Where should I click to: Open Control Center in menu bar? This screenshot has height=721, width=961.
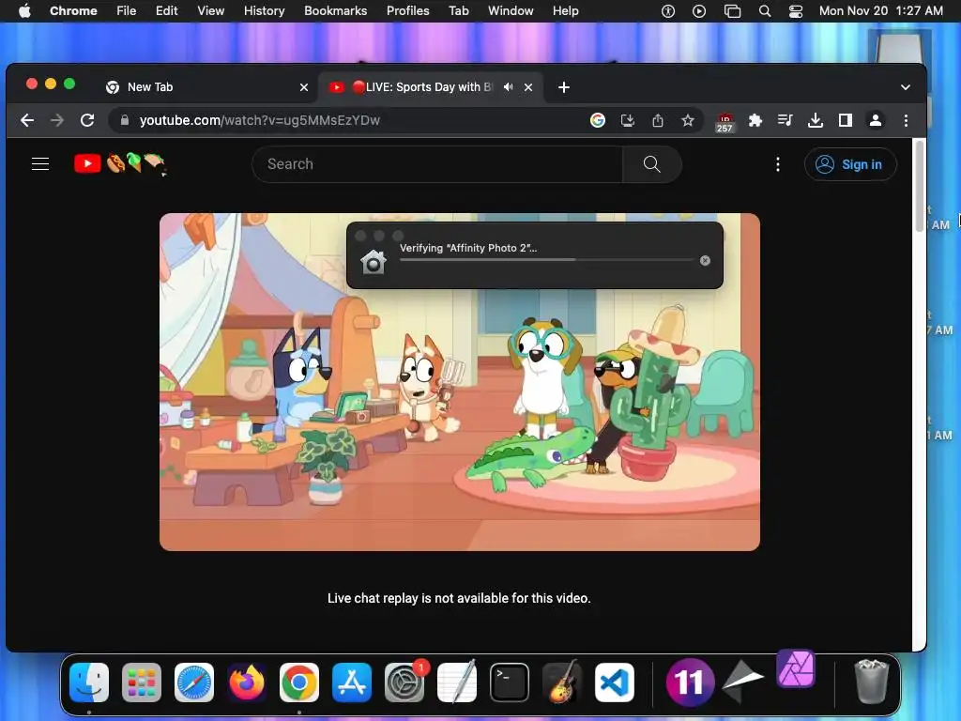tap(796, 11)
